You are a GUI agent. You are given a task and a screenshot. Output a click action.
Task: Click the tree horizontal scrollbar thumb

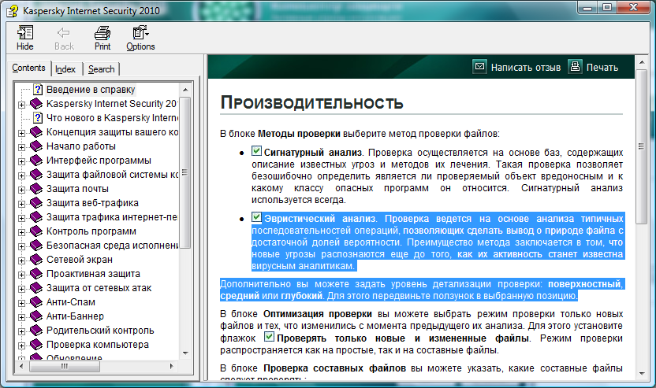65,366
